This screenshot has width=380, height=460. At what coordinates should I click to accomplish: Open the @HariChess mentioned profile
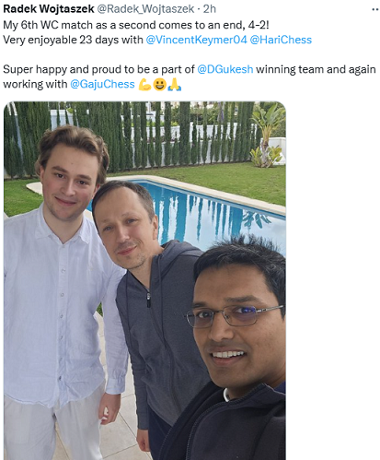click(281, 40)
